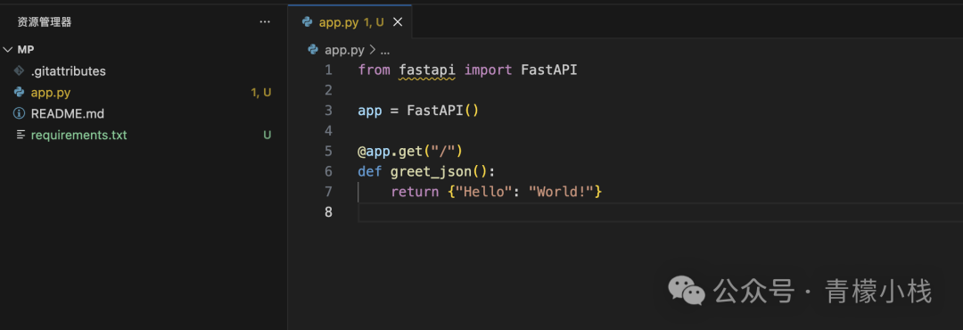This screenshot has height=330, width=963.
Task: Click line number 4 in the gutter
Action: click(x=328, y=131)
